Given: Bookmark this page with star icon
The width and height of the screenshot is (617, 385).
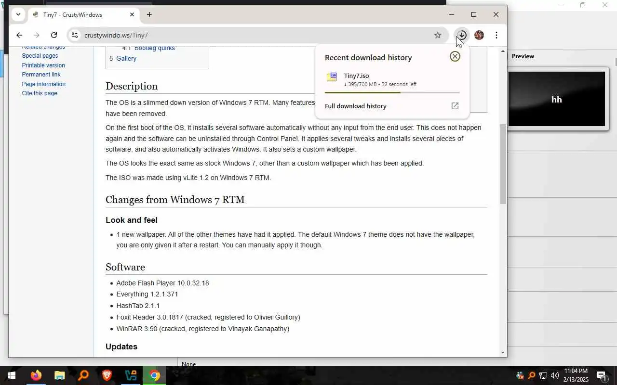Looking at the screenshot, I should click(438, 35).
